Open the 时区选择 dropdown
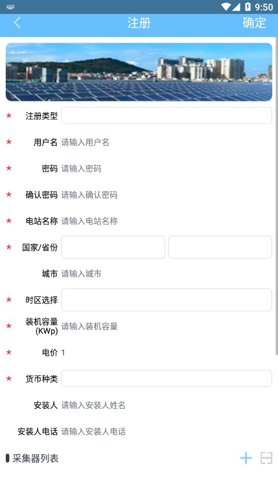This screenshot has width=278, height=495. tap(166, 300)
